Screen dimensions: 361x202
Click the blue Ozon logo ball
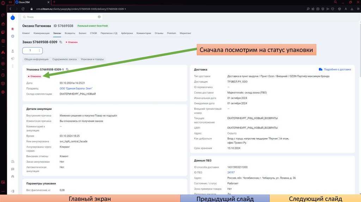point(13,18)
